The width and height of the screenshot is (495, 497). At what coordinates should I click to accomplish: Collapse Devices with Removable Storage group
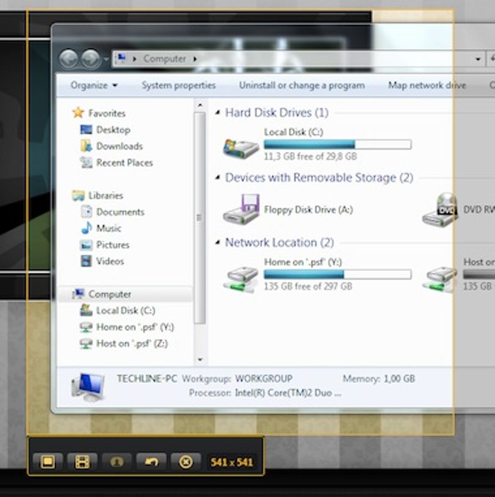[x=218, y=177]
